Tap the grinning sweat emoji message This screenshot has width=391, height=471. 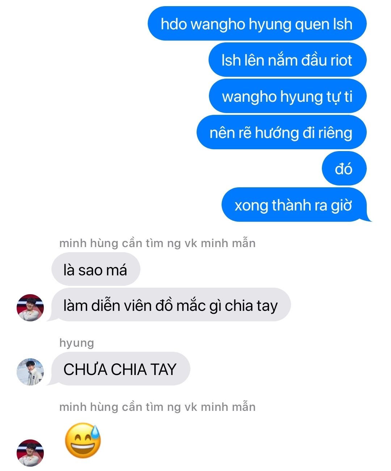pos(83,440)
